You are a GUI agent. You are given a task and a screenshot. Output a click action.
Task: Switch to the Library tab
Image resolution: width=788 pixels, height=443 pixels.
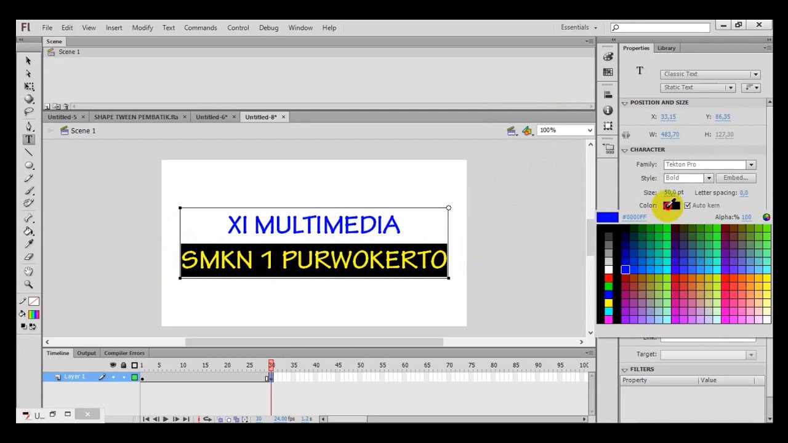click(x=666, y=48)
